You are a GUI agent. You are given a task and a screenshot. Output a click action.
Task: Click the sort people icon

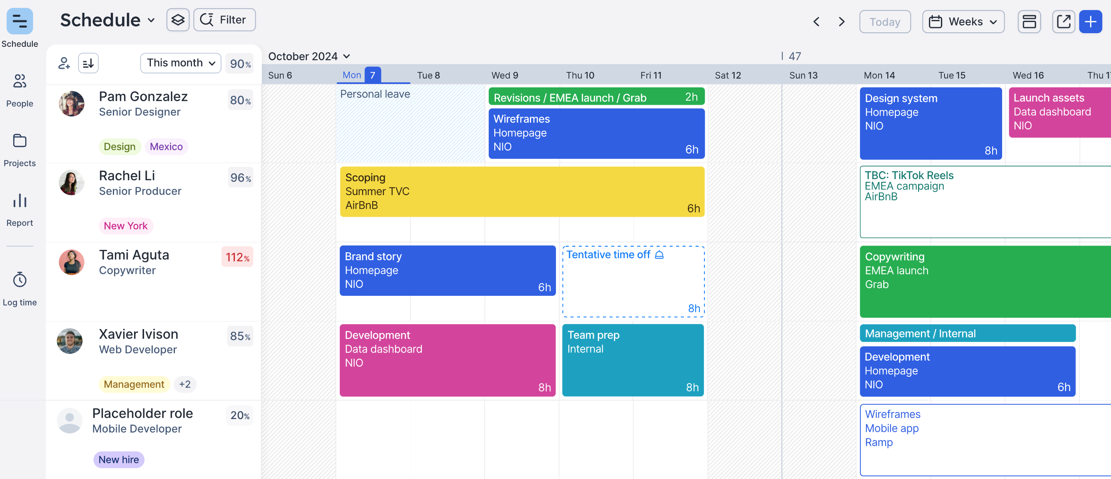click(88, 63)
